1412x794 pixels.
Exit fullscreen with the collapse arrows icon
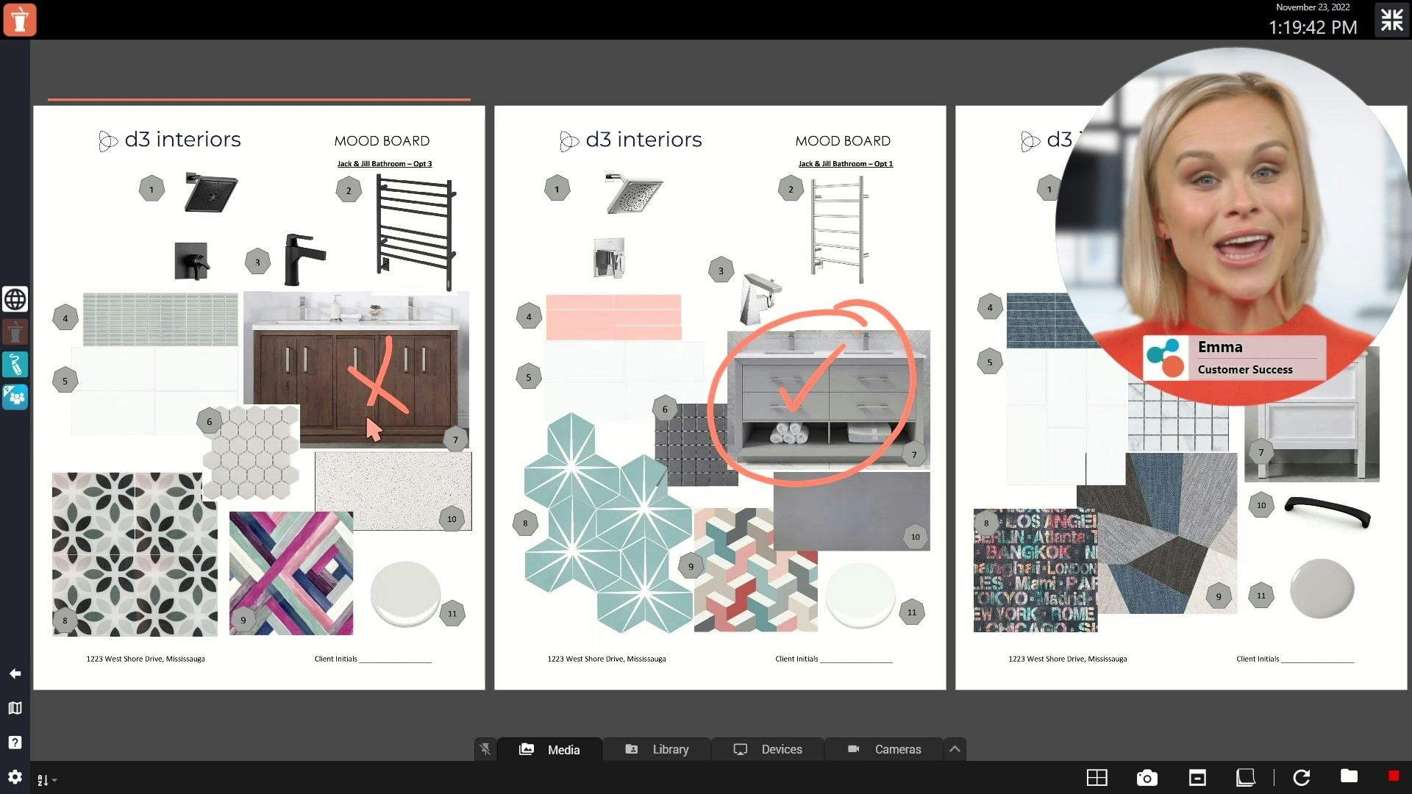pyautogui.click(x=1391, y=20)
